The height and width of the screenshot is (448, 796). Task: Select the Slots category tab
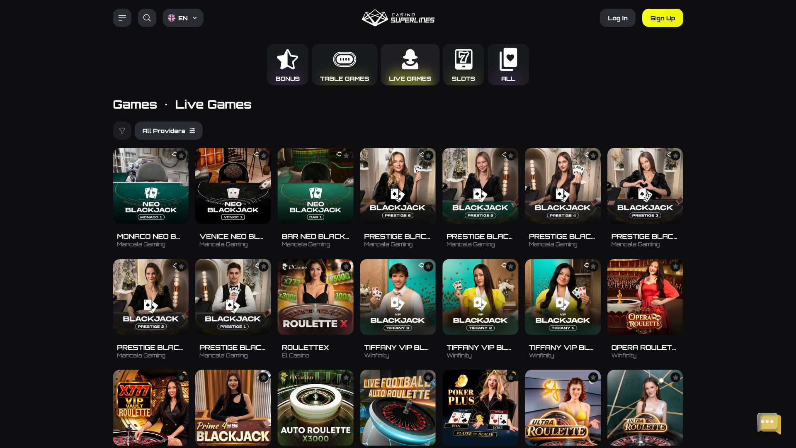pos(464,65)
